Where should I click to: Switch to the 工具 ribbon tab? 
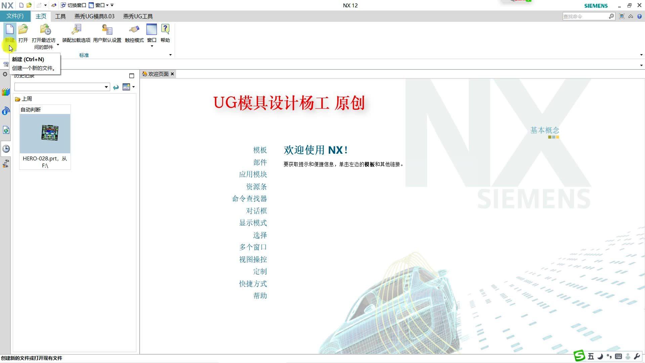coord(60,16)
